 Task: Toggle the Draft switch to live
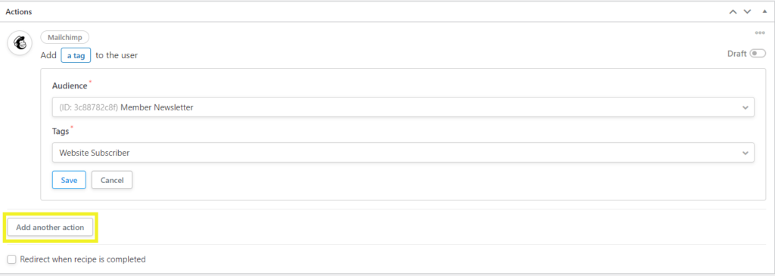[x=758, y=54]
